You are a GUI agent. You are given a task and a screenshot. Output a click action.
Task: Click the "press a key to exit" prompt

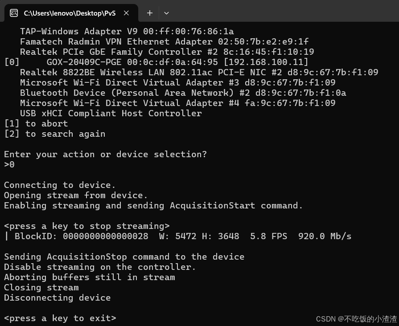pos(60,318)
